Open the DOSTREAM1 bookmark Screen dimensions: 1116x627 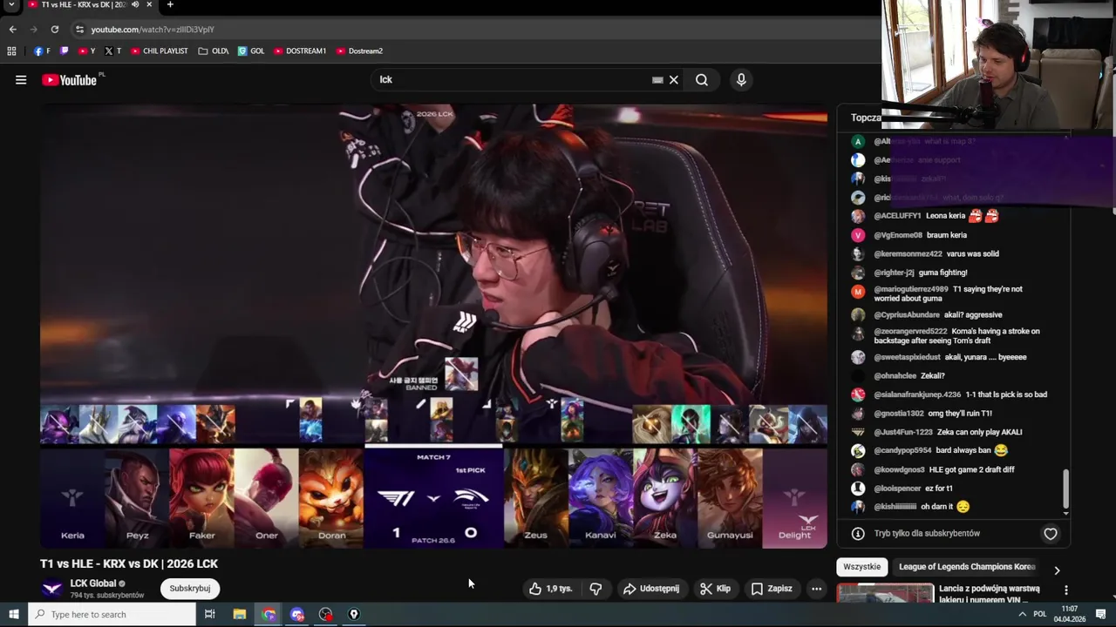(300, 51)
